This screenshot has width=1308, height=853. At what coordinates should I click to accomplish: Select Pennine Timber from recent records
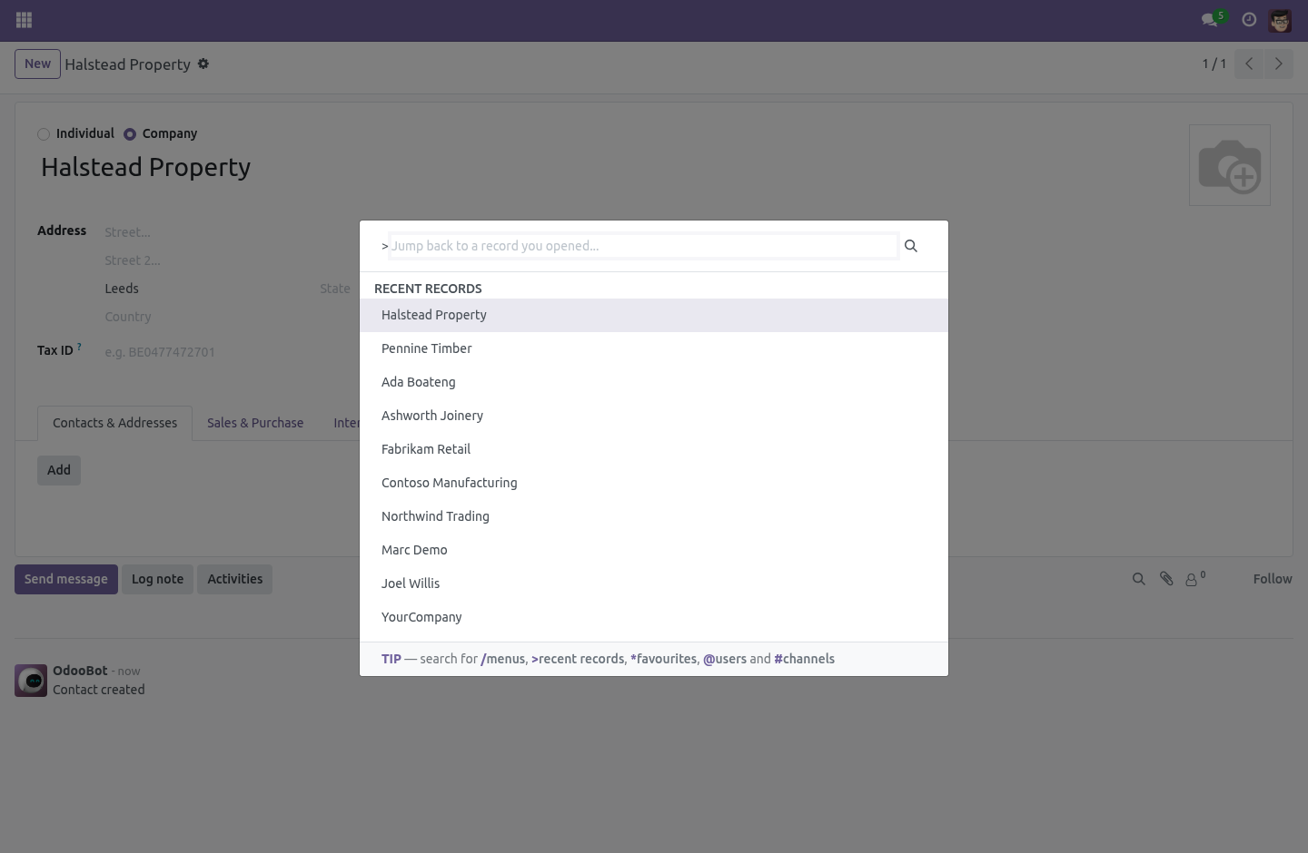pos(654,348)
